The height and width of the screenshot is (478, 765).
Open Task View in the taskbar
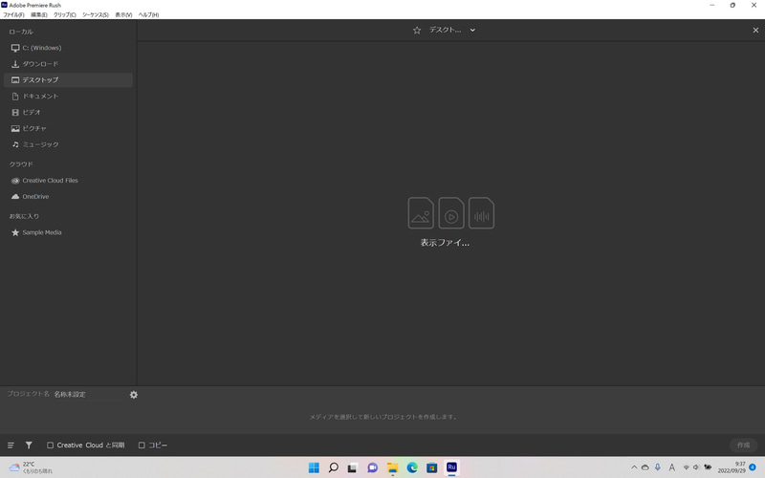click(x=352, y=467)
